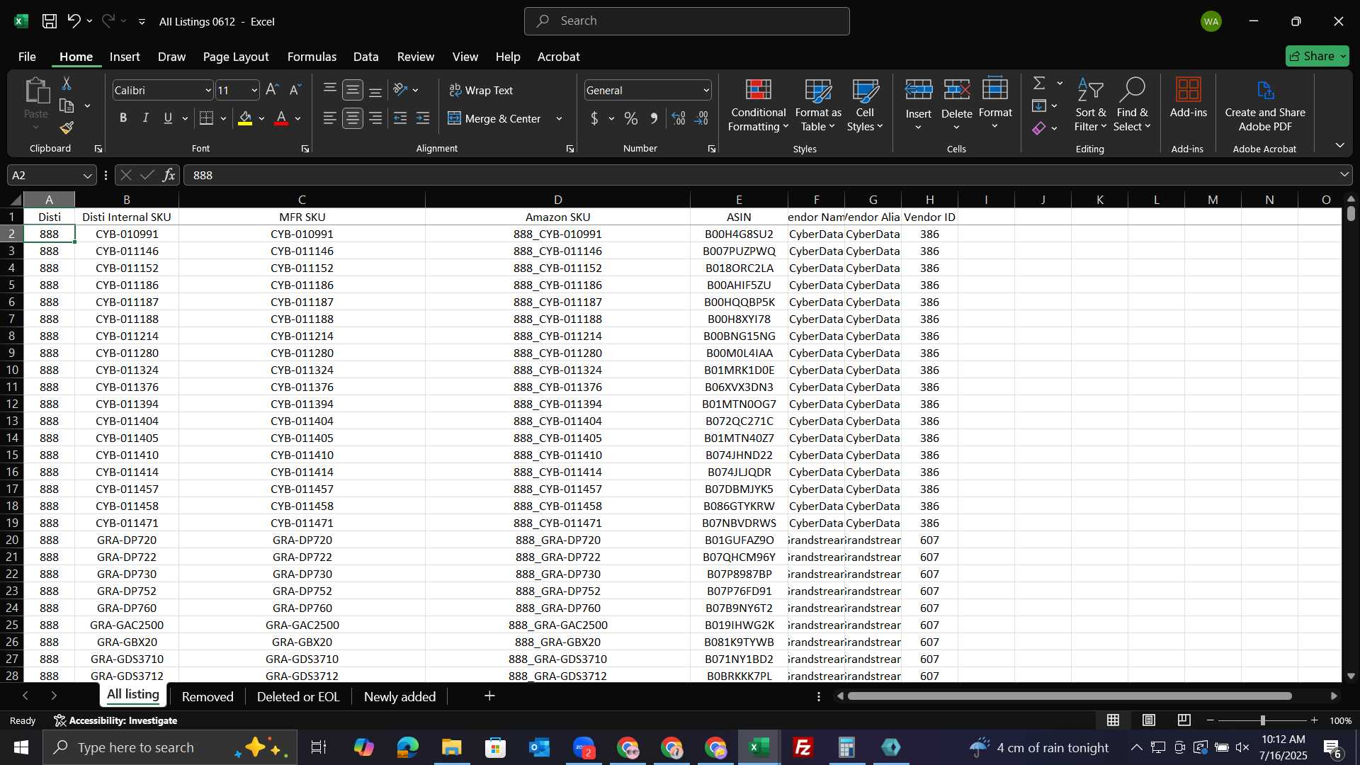This screenshot has width=1360, height=765.
Task: Open Conditional Formatting dropdown
Action: click(758, 105)
